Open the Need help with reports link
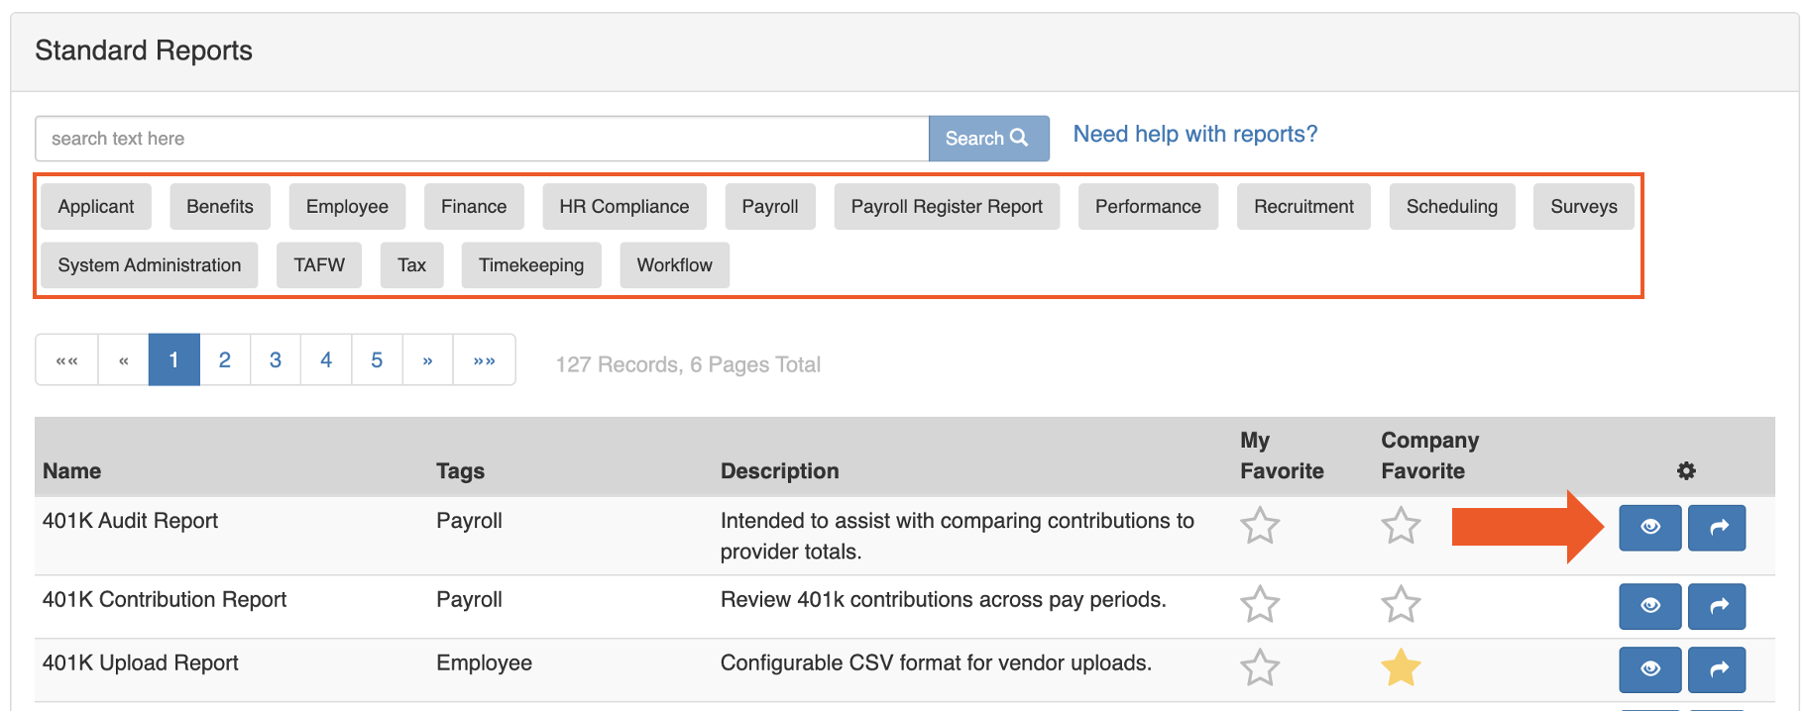 click(x=1194, y=134)
